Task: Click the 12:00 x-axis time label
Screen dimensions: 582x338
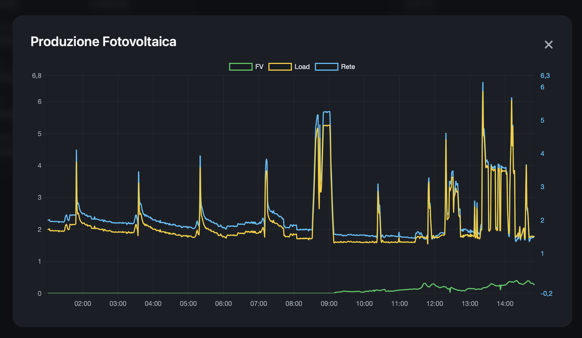Action: tap(435, 304)
